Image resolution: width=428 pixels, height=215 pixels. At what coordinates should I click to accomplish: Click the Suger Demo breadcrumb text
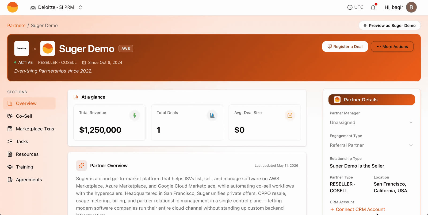pos(44,26)
